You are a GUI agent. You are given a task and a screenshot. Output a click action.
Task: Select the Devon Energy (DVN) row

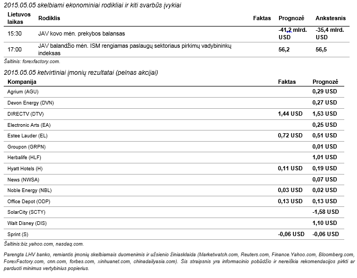(174, 103)
